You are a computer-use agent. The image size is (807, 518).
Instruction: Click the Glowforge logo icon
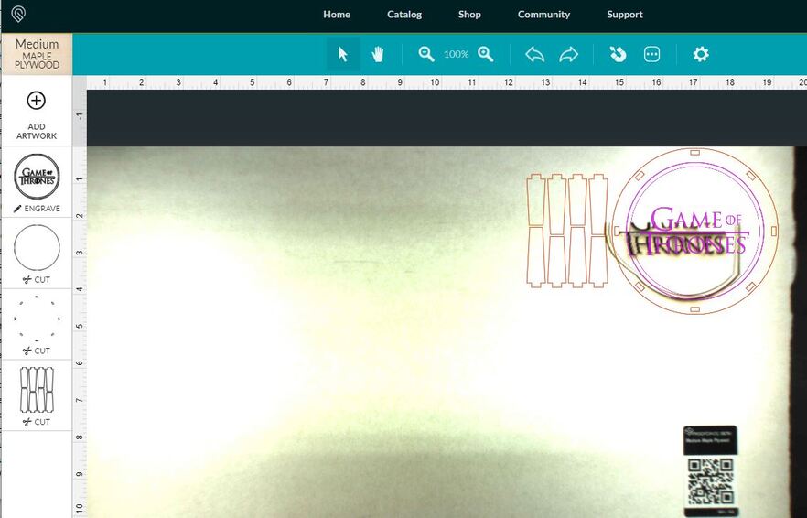18,14
